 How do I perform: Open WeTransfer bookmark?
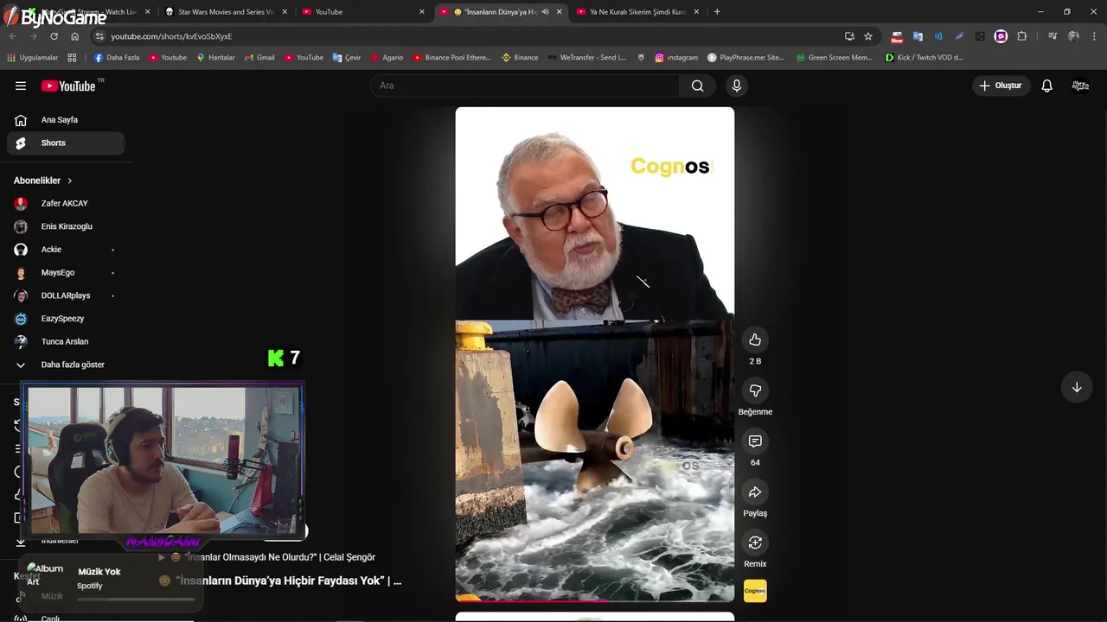[587, 58]
